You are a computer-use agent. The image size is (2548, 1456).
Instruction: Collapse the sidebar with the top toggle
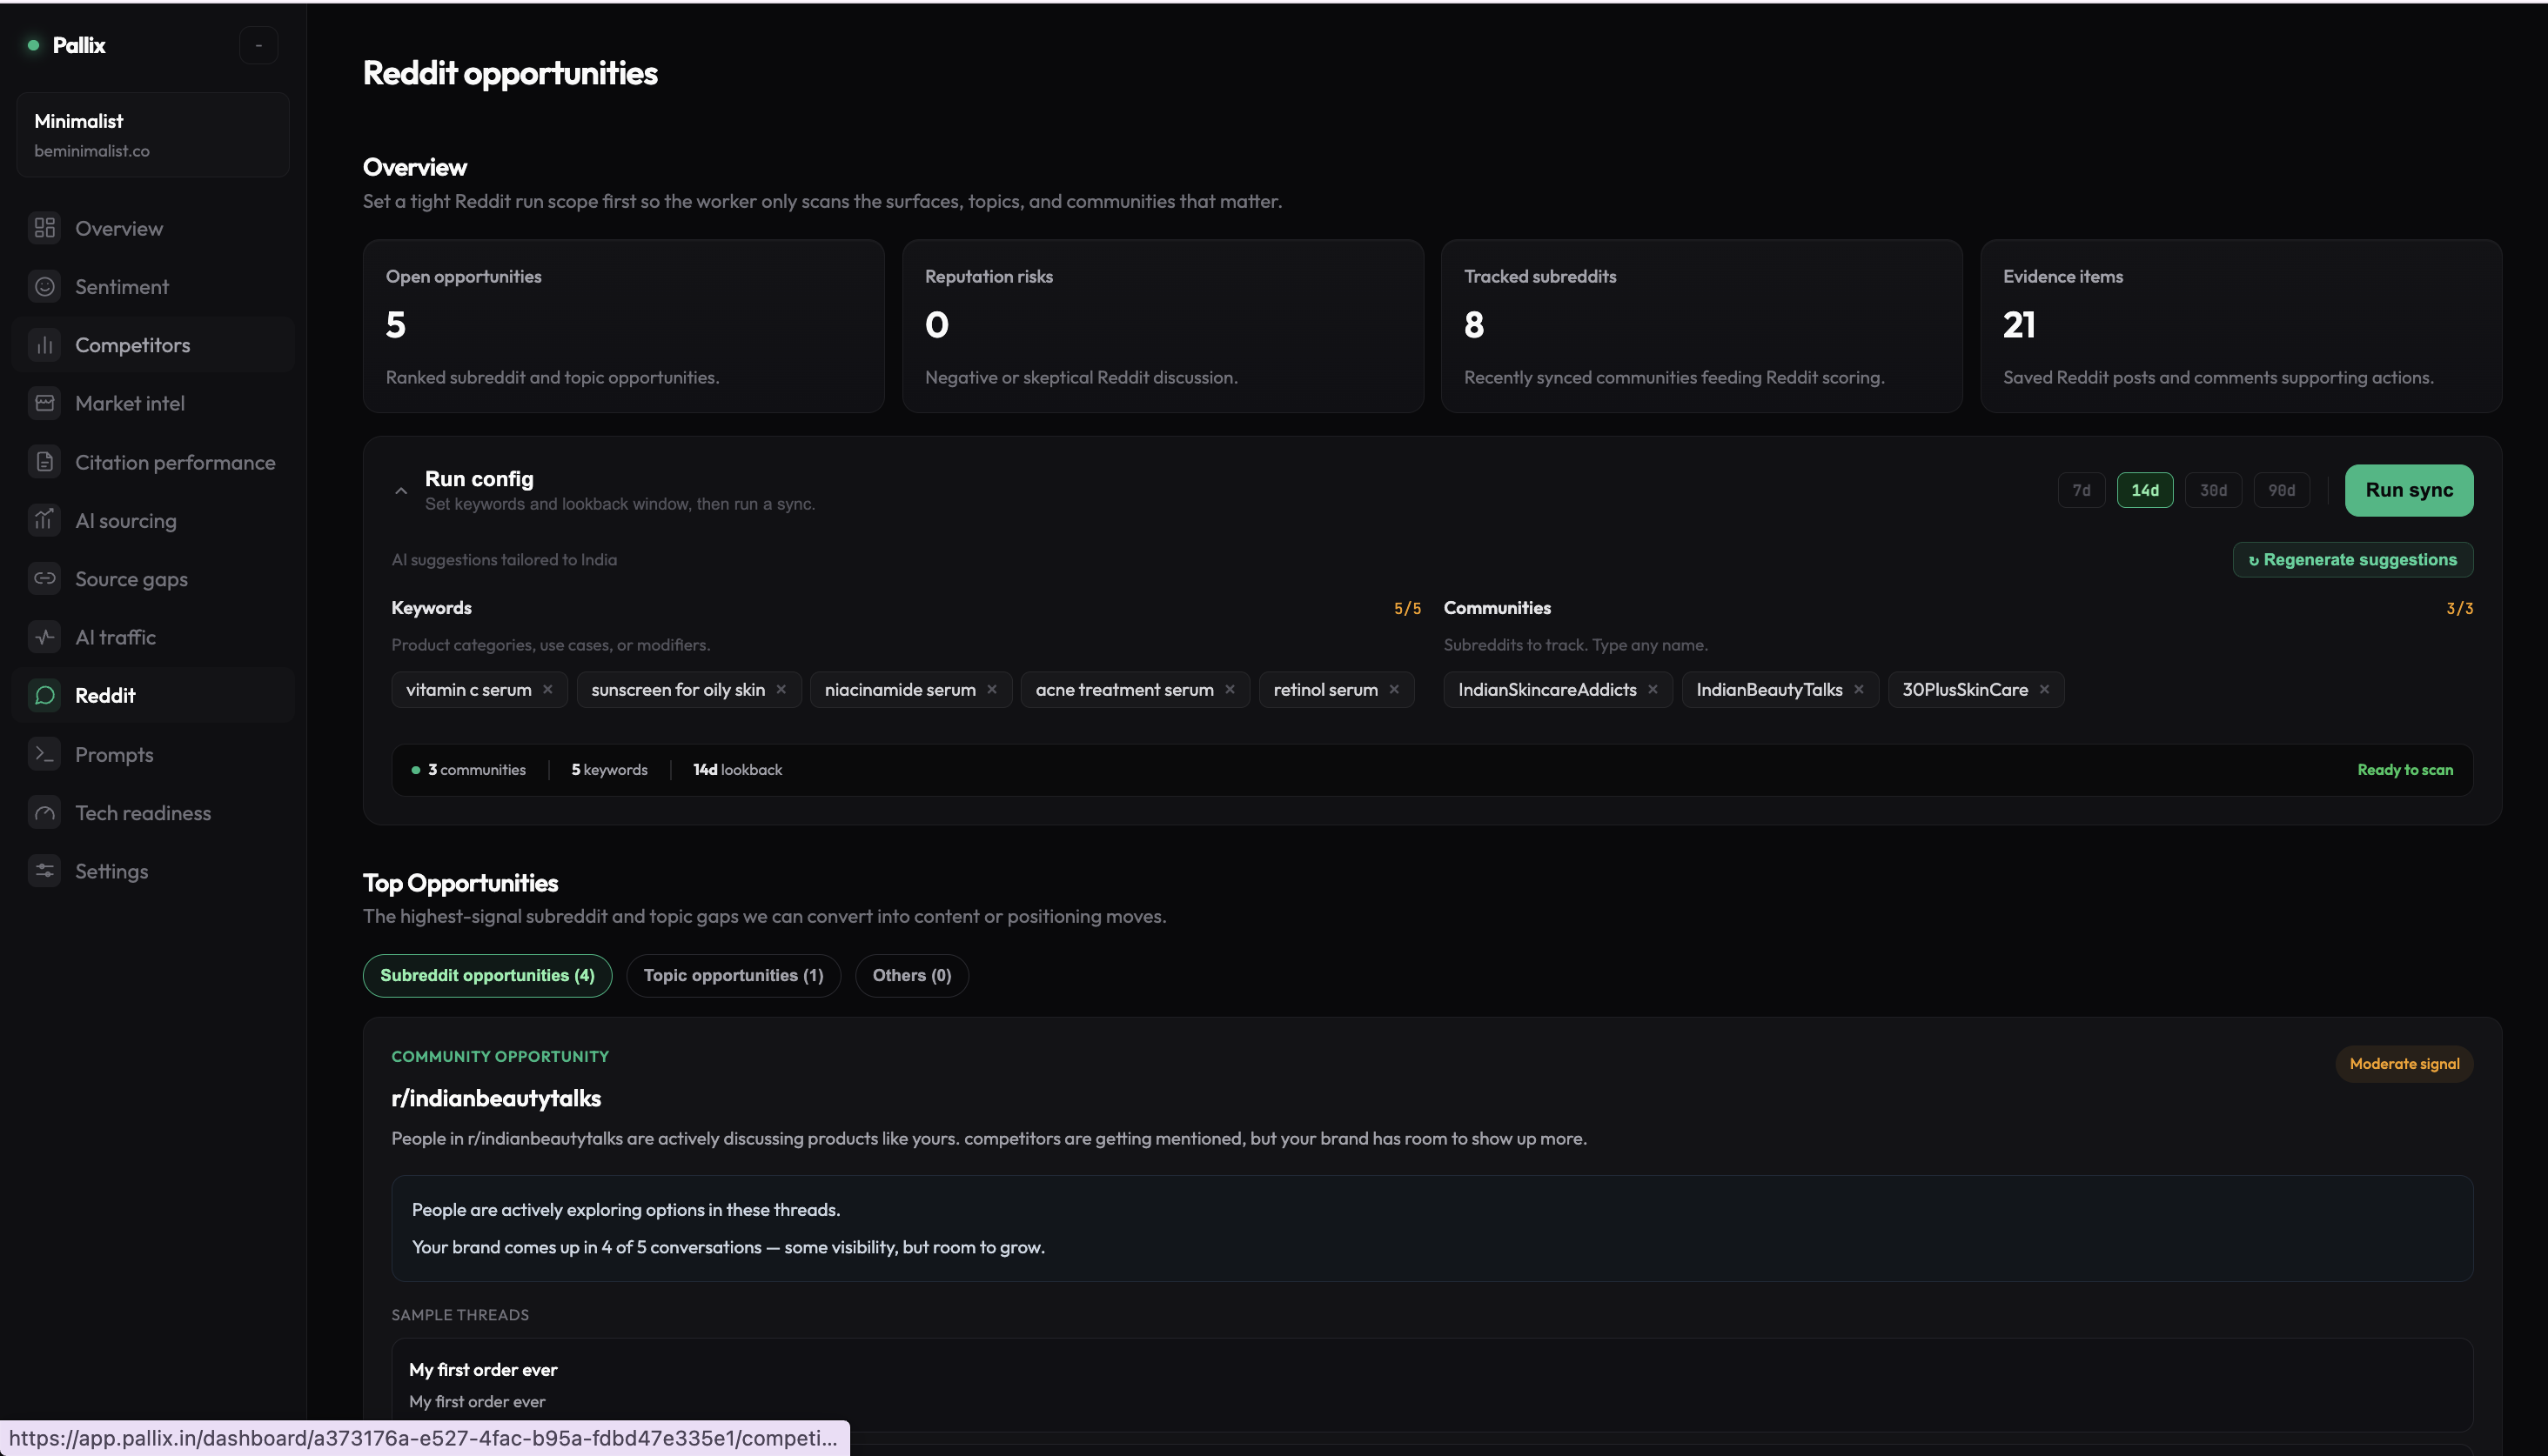tap(258, 45)
